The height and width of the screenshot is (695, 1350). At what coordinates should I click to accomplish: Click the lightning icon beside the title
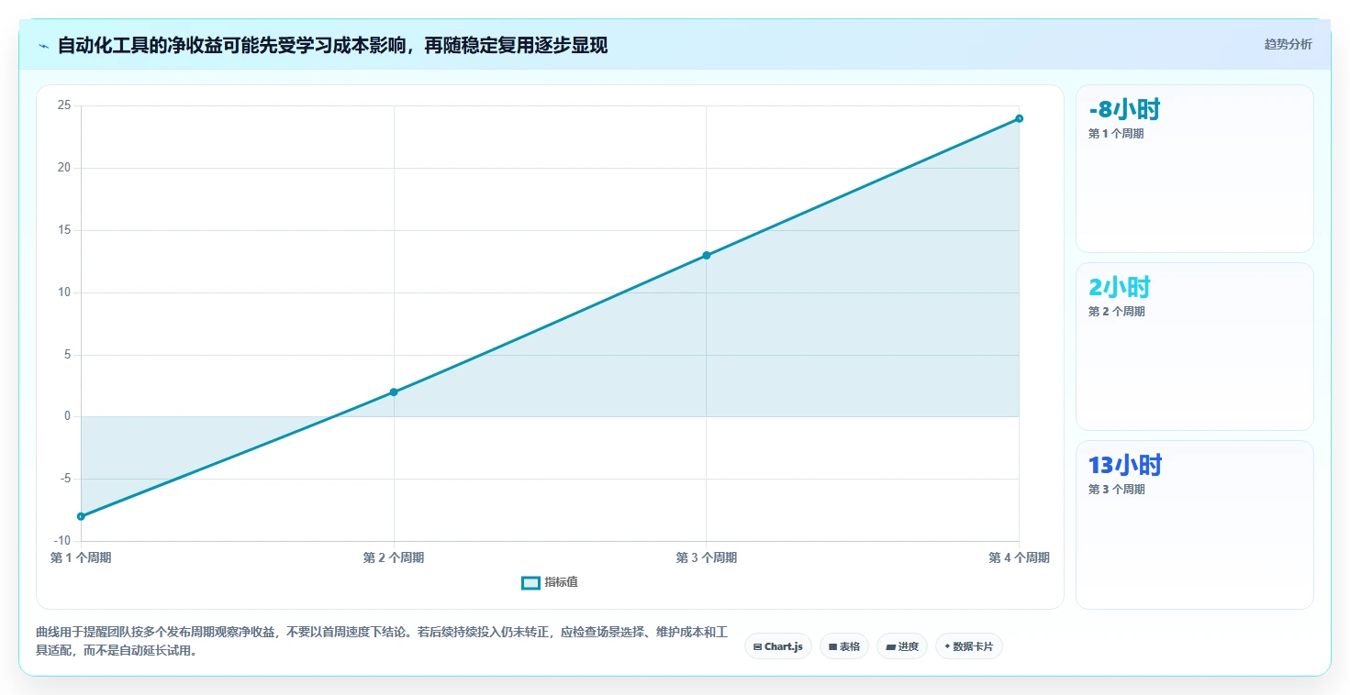click(43, 46)
